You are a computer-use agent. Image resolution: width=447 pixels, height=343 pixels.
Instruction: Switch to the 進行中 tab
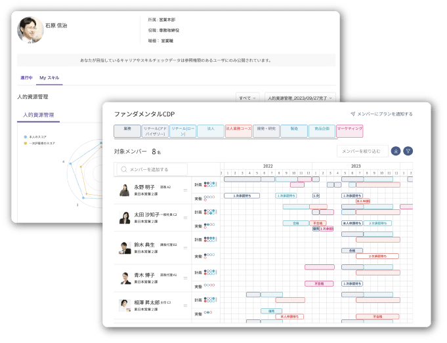(26, 77)
